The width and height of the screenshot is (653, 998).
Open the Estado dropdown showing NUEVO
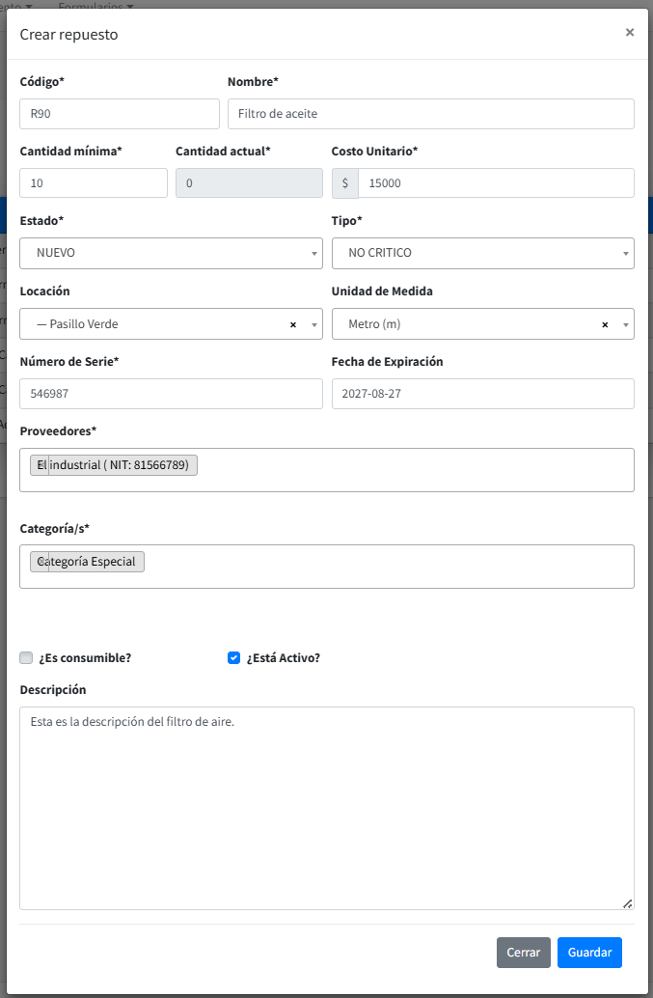[171, 253]
